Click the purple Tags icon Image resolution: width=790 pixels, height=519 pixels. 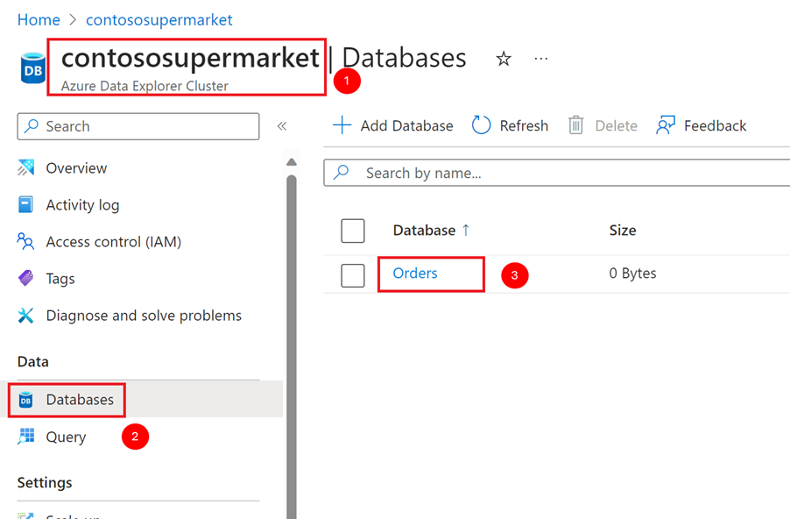pos(25,278)
